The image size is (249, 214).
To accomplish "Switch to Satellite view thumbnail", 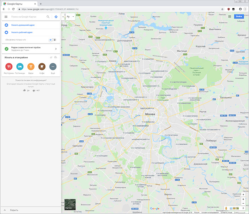I will [x=70, y=204].
